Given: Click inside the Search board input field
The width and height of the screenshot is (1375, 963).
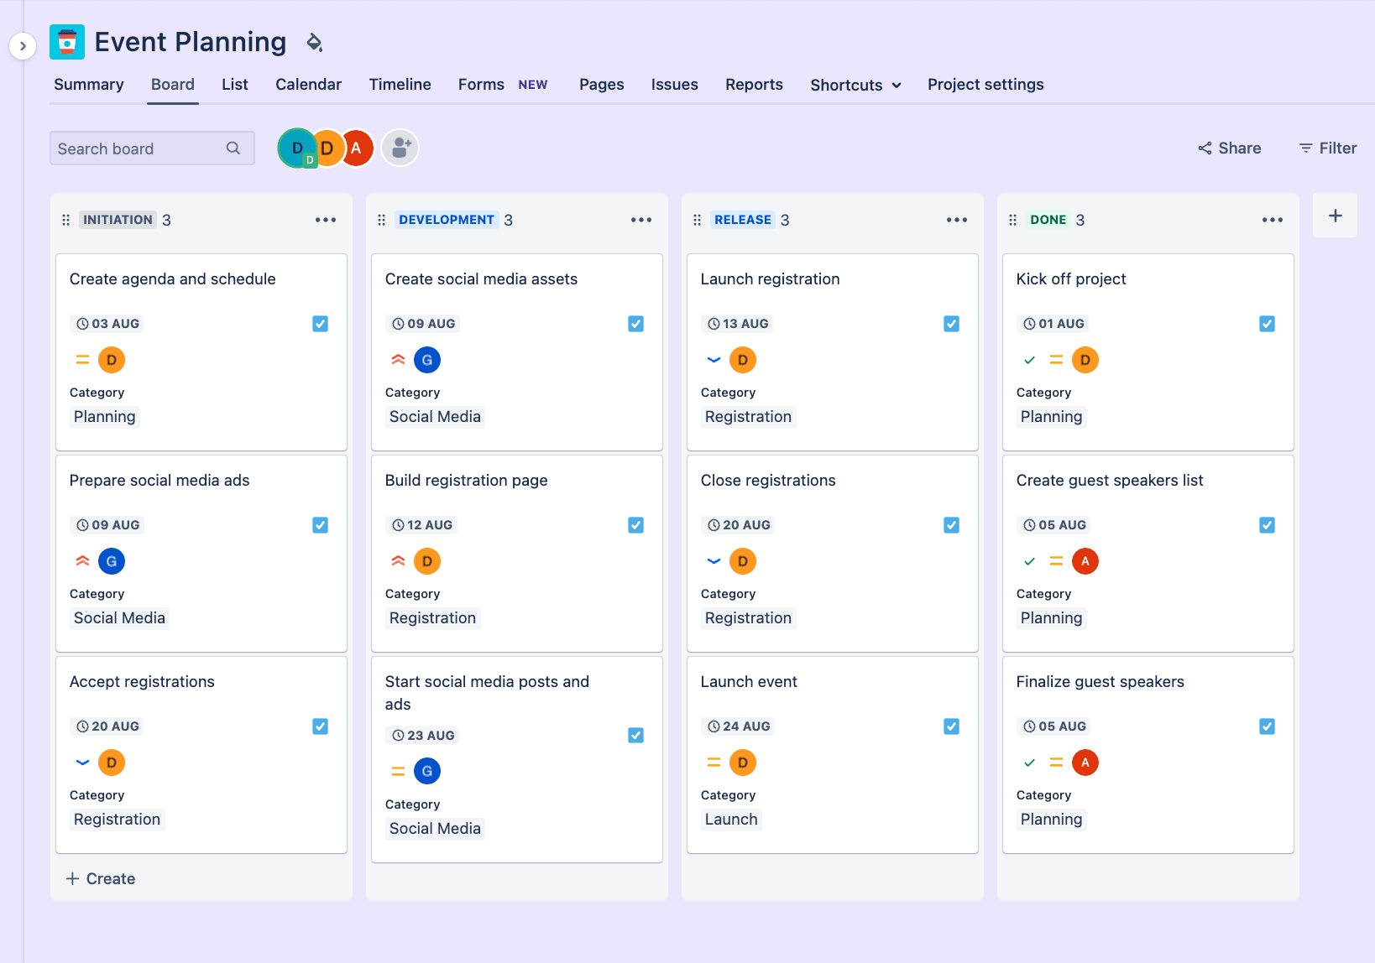Looking at the screenshot, I should pyautogui.click(x=134, y=148).
